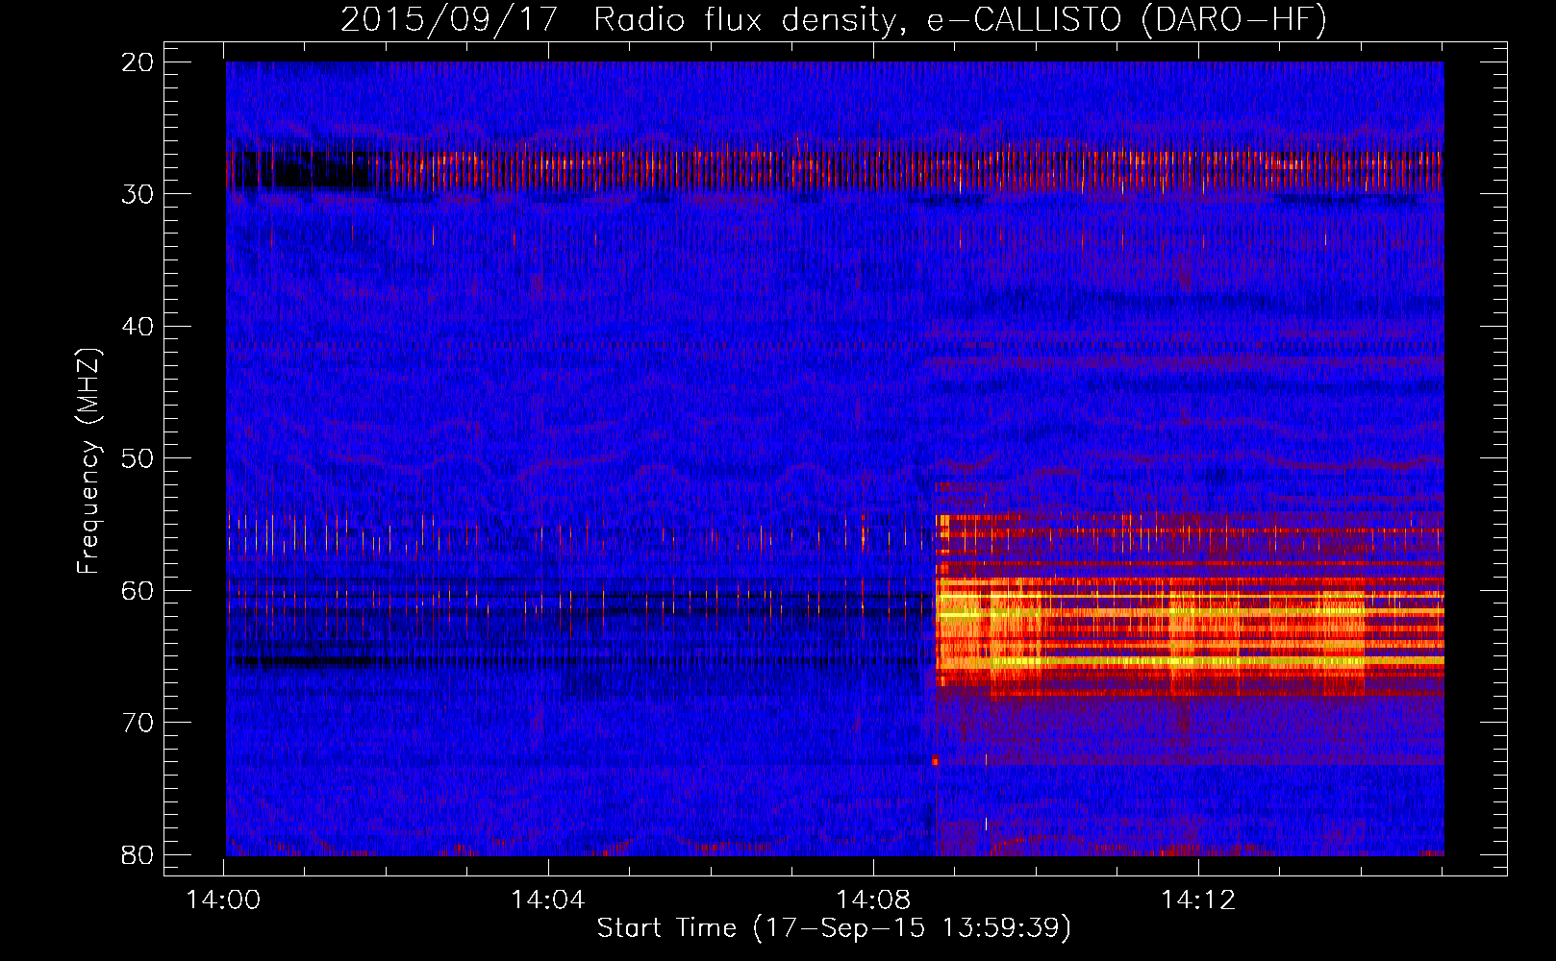Screen dimensions: 1556x961
Task: Click the 'Start Time (17-Sep-15 13:59:39)' label
Action: 834,928
